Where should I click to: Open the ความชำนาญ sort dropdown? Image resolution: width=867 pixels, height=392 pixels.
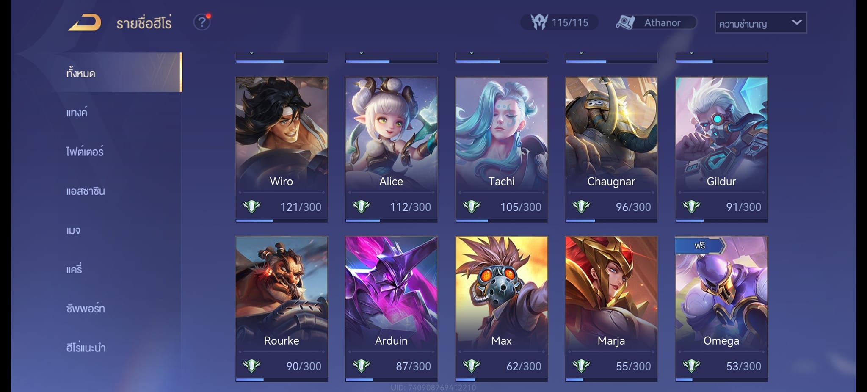click(761, 23)
